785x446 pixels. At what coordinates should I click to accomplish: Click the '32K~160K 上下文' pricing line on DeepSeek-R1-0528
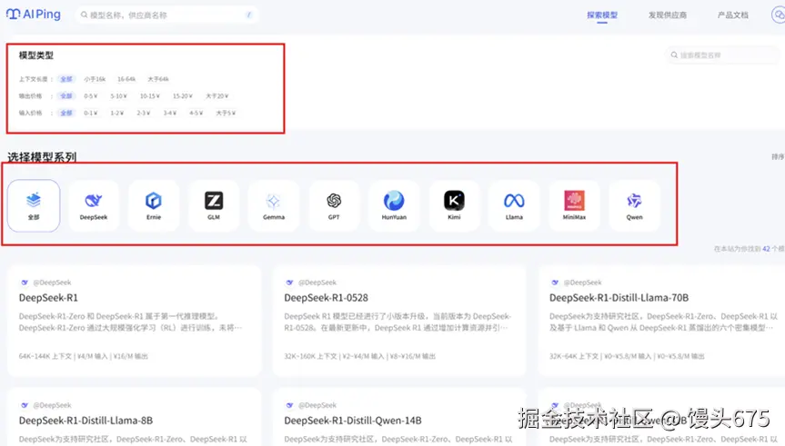point(359,356)
